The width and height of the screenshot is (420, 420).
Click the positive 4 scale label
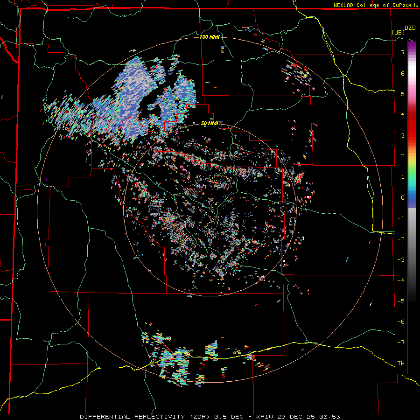(x=403, y=115)
